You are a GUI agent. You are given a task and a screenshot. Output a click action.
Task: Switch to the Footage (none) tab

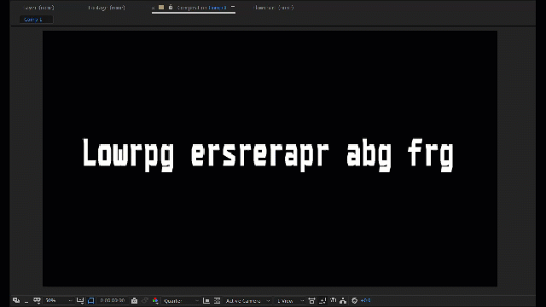click(107, 8)
